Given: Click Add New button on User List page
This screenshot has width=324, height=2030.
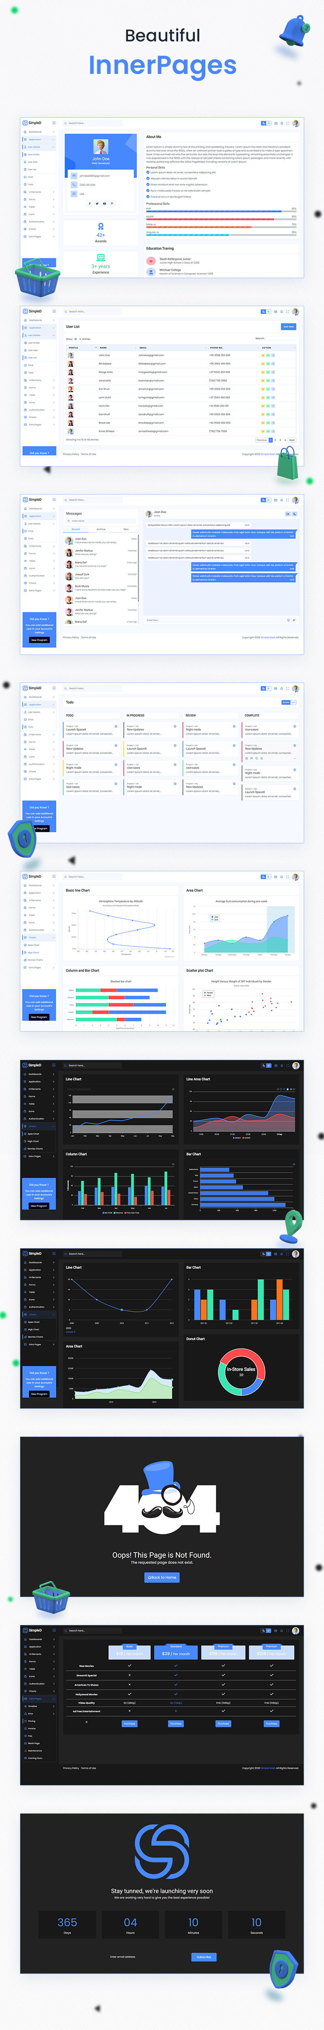Looking at the screenshot, I should click(289, 326).
